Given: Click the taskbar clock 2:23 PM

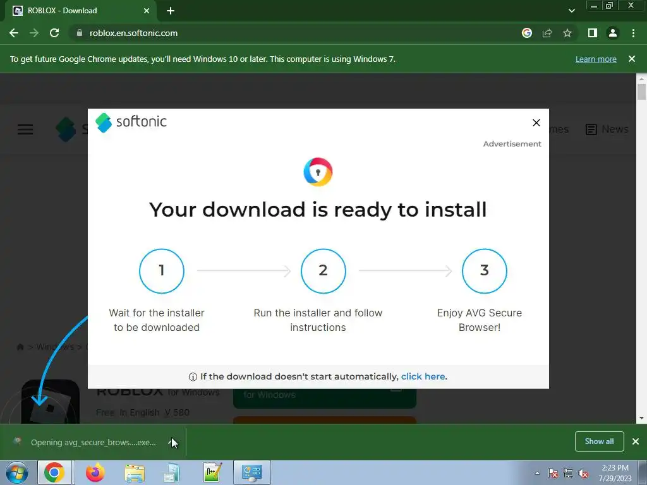Looking at the screenshot, I should point(615,473).
